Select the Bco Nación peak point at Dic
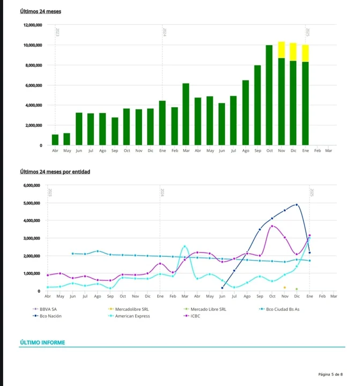 (x=297, y=204)
